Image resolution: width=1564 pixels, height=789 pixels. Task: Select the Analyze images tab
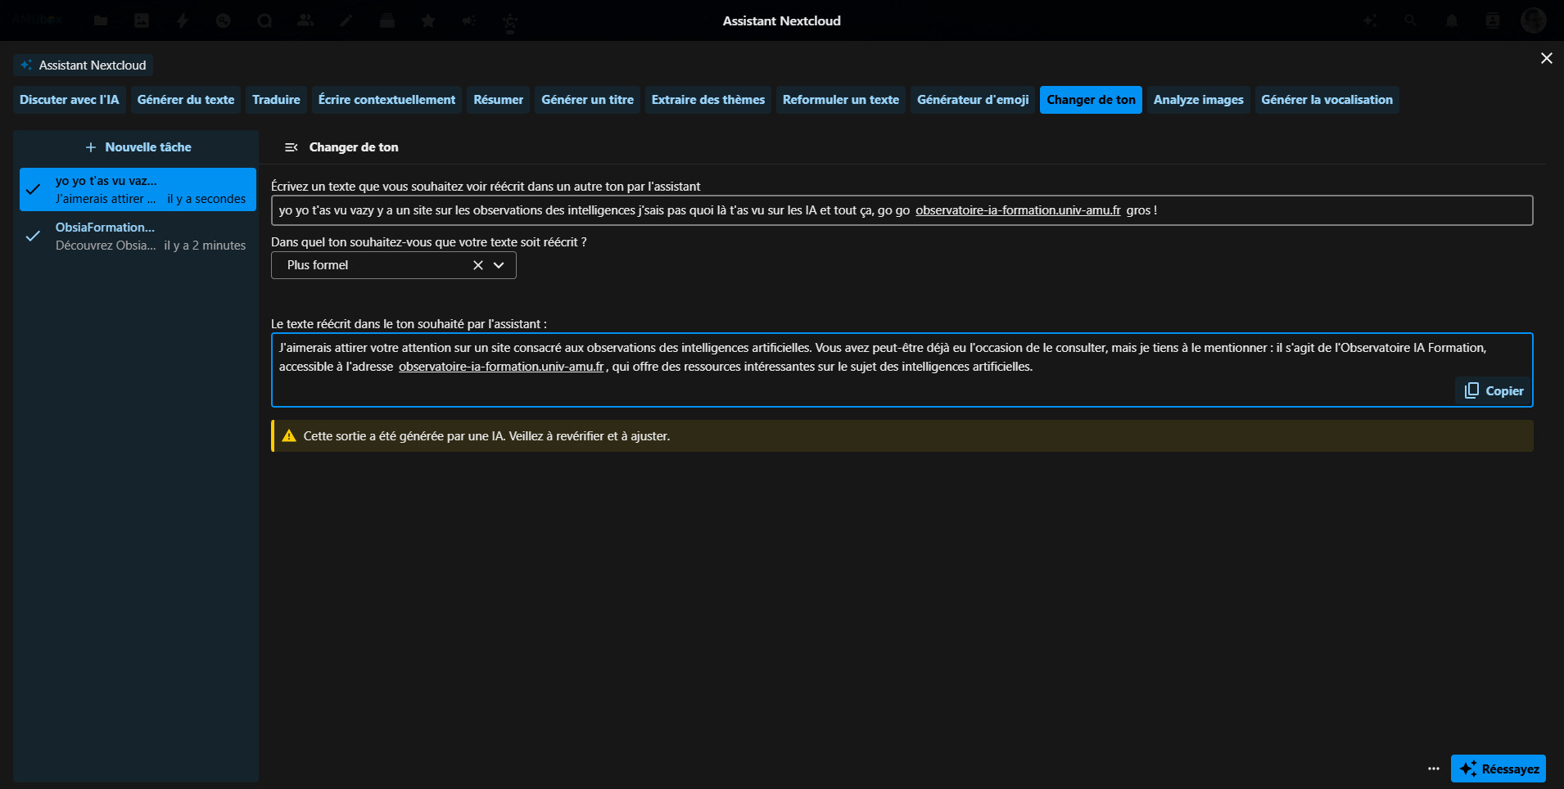pyautogui.click(x=1198, y=100)
